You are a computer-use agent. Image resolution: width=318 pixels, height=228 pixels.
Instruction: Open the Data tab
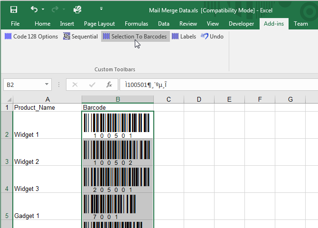point(164,24)
